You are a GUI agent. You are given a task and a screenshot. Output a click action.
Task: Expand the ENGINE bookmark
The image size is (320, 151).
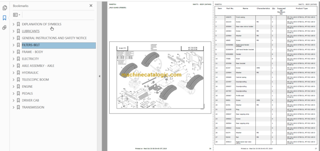(13, 87)
